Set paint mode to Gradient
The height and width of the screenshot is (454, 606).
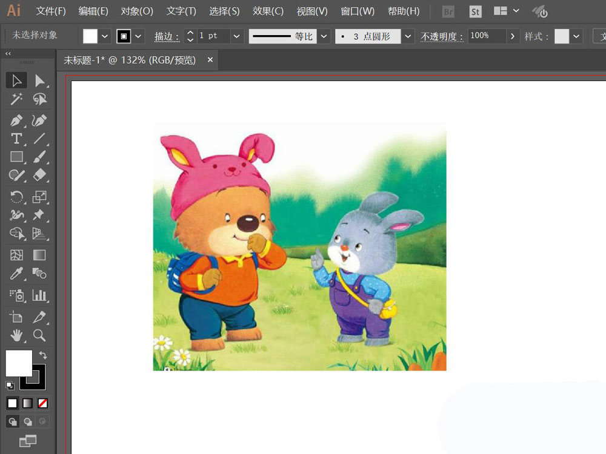click(27, 403)
